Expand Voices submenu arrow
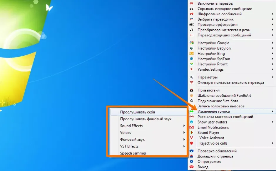Screen dimensions: 276x171 184,133
